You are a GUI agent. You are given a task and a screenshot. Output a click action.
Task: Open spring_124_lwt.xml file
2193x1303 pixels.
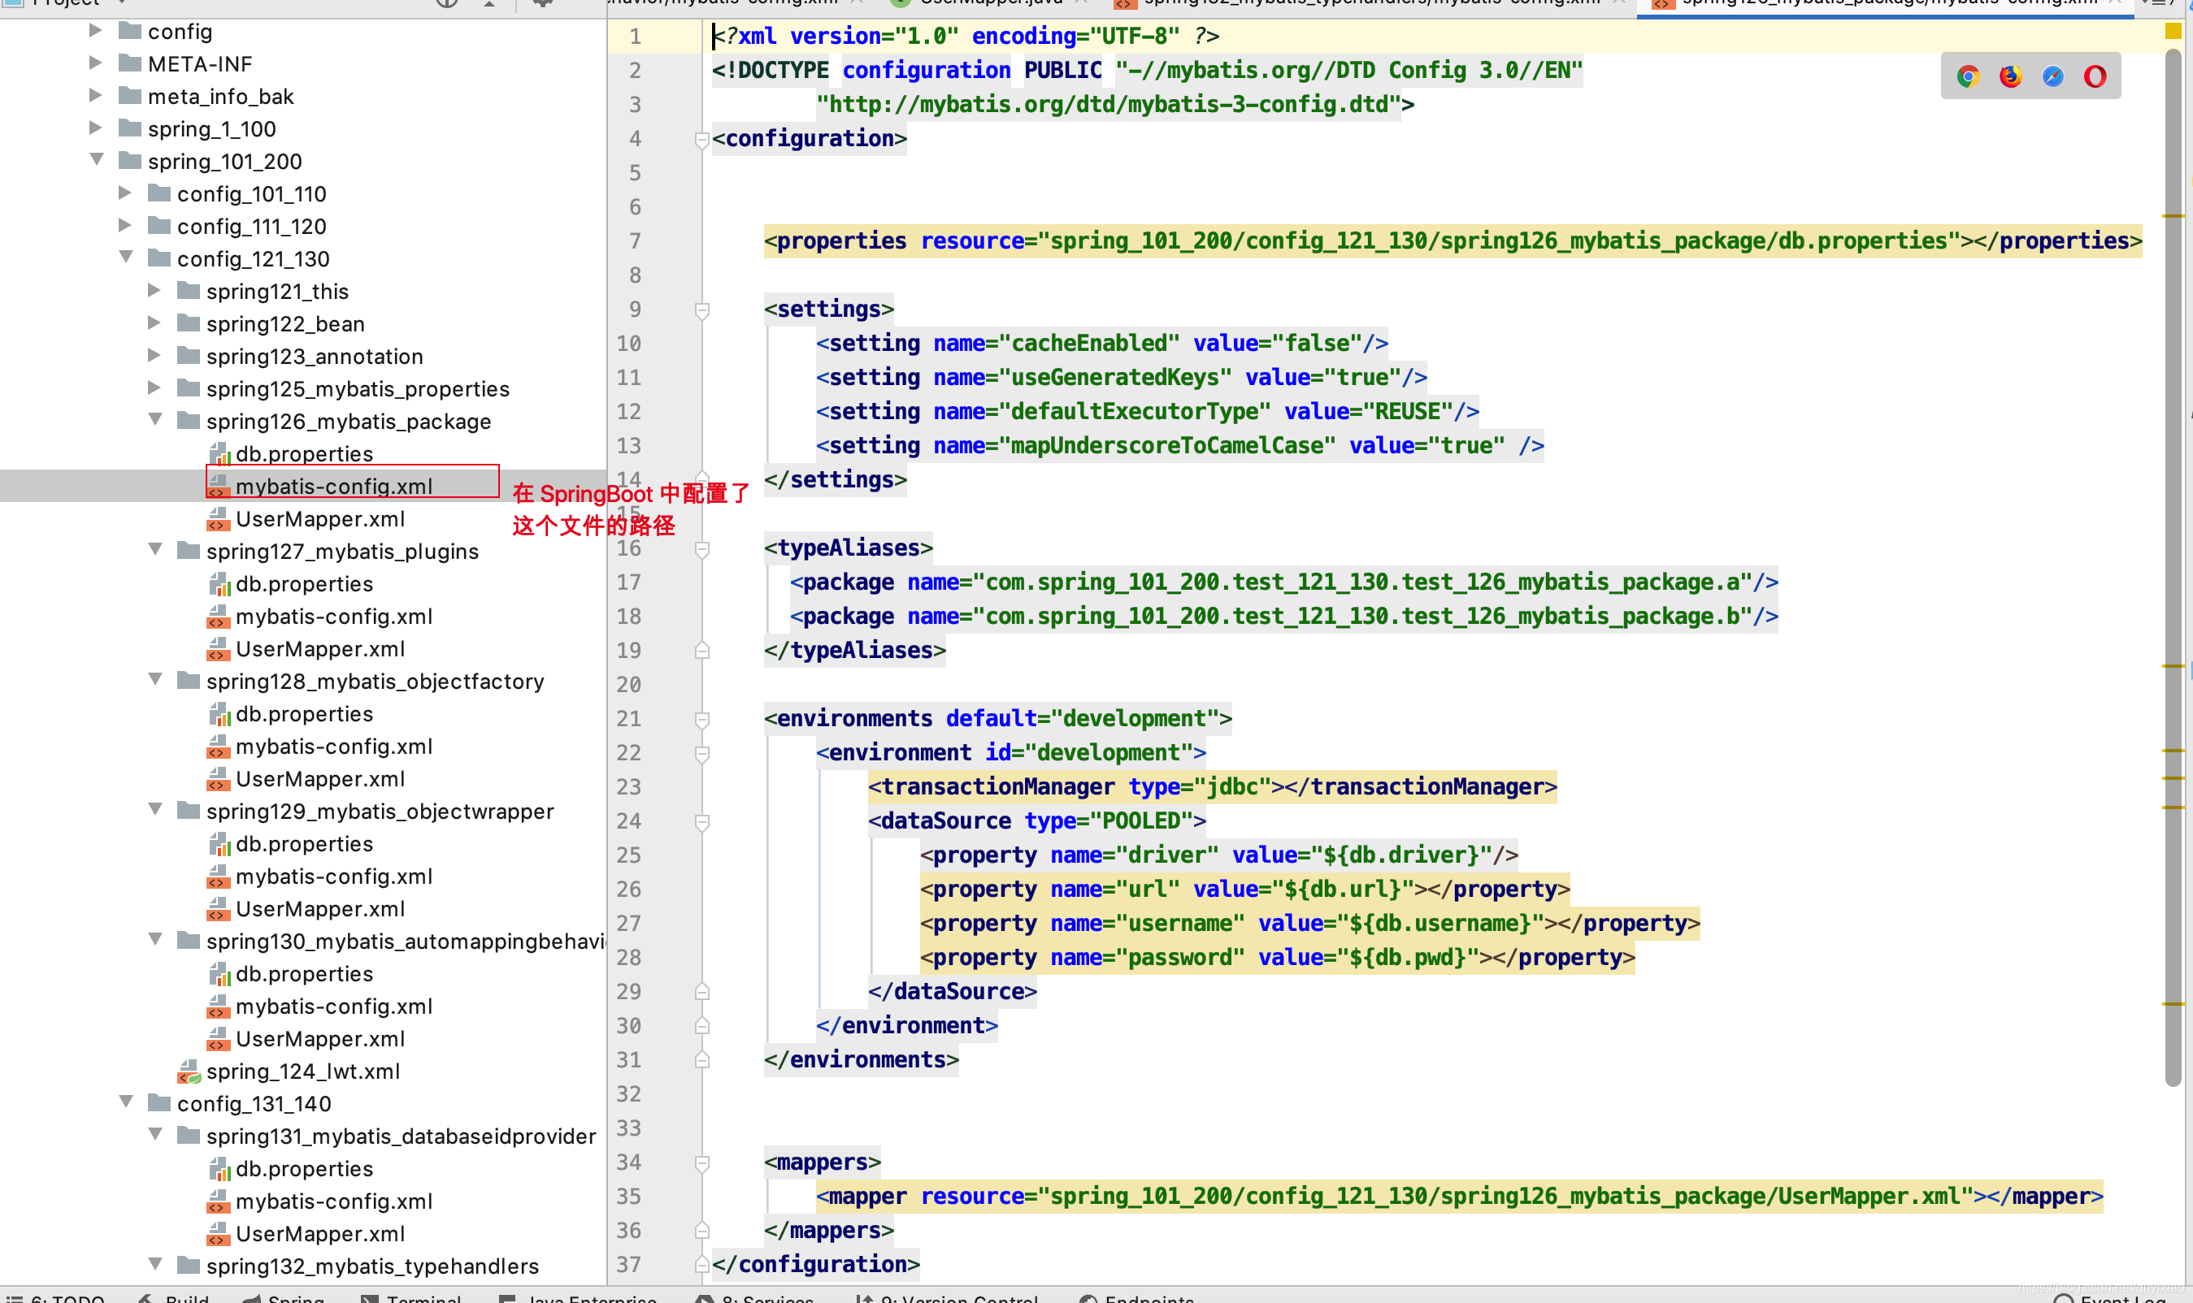pos(302,1071)
